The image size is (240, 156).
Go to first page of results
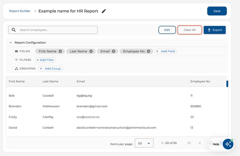click(x=189, y=143)
